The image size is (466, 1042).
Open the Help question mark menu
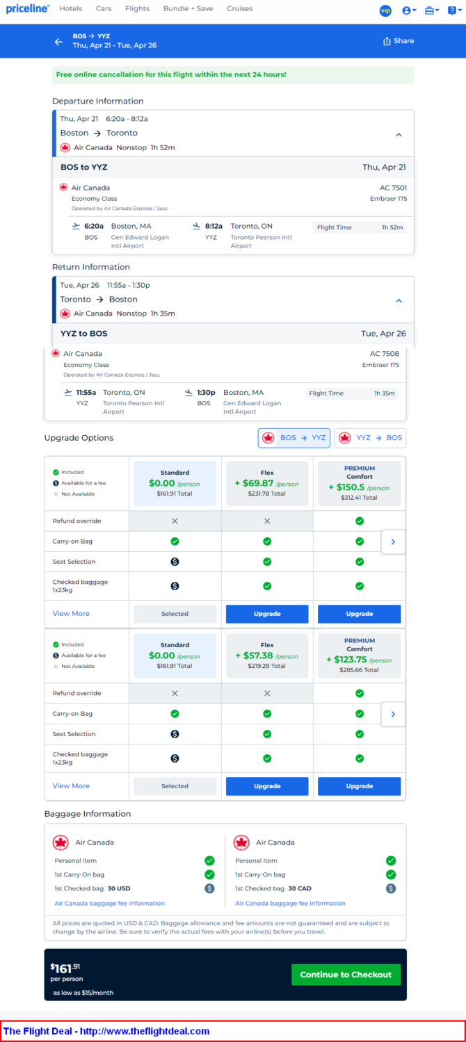pyautogui.click(x=453, y=10)
